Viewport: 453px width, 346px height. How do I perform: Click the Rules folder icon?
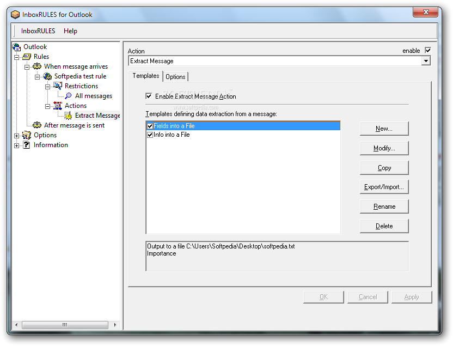[x=27, y=57]
